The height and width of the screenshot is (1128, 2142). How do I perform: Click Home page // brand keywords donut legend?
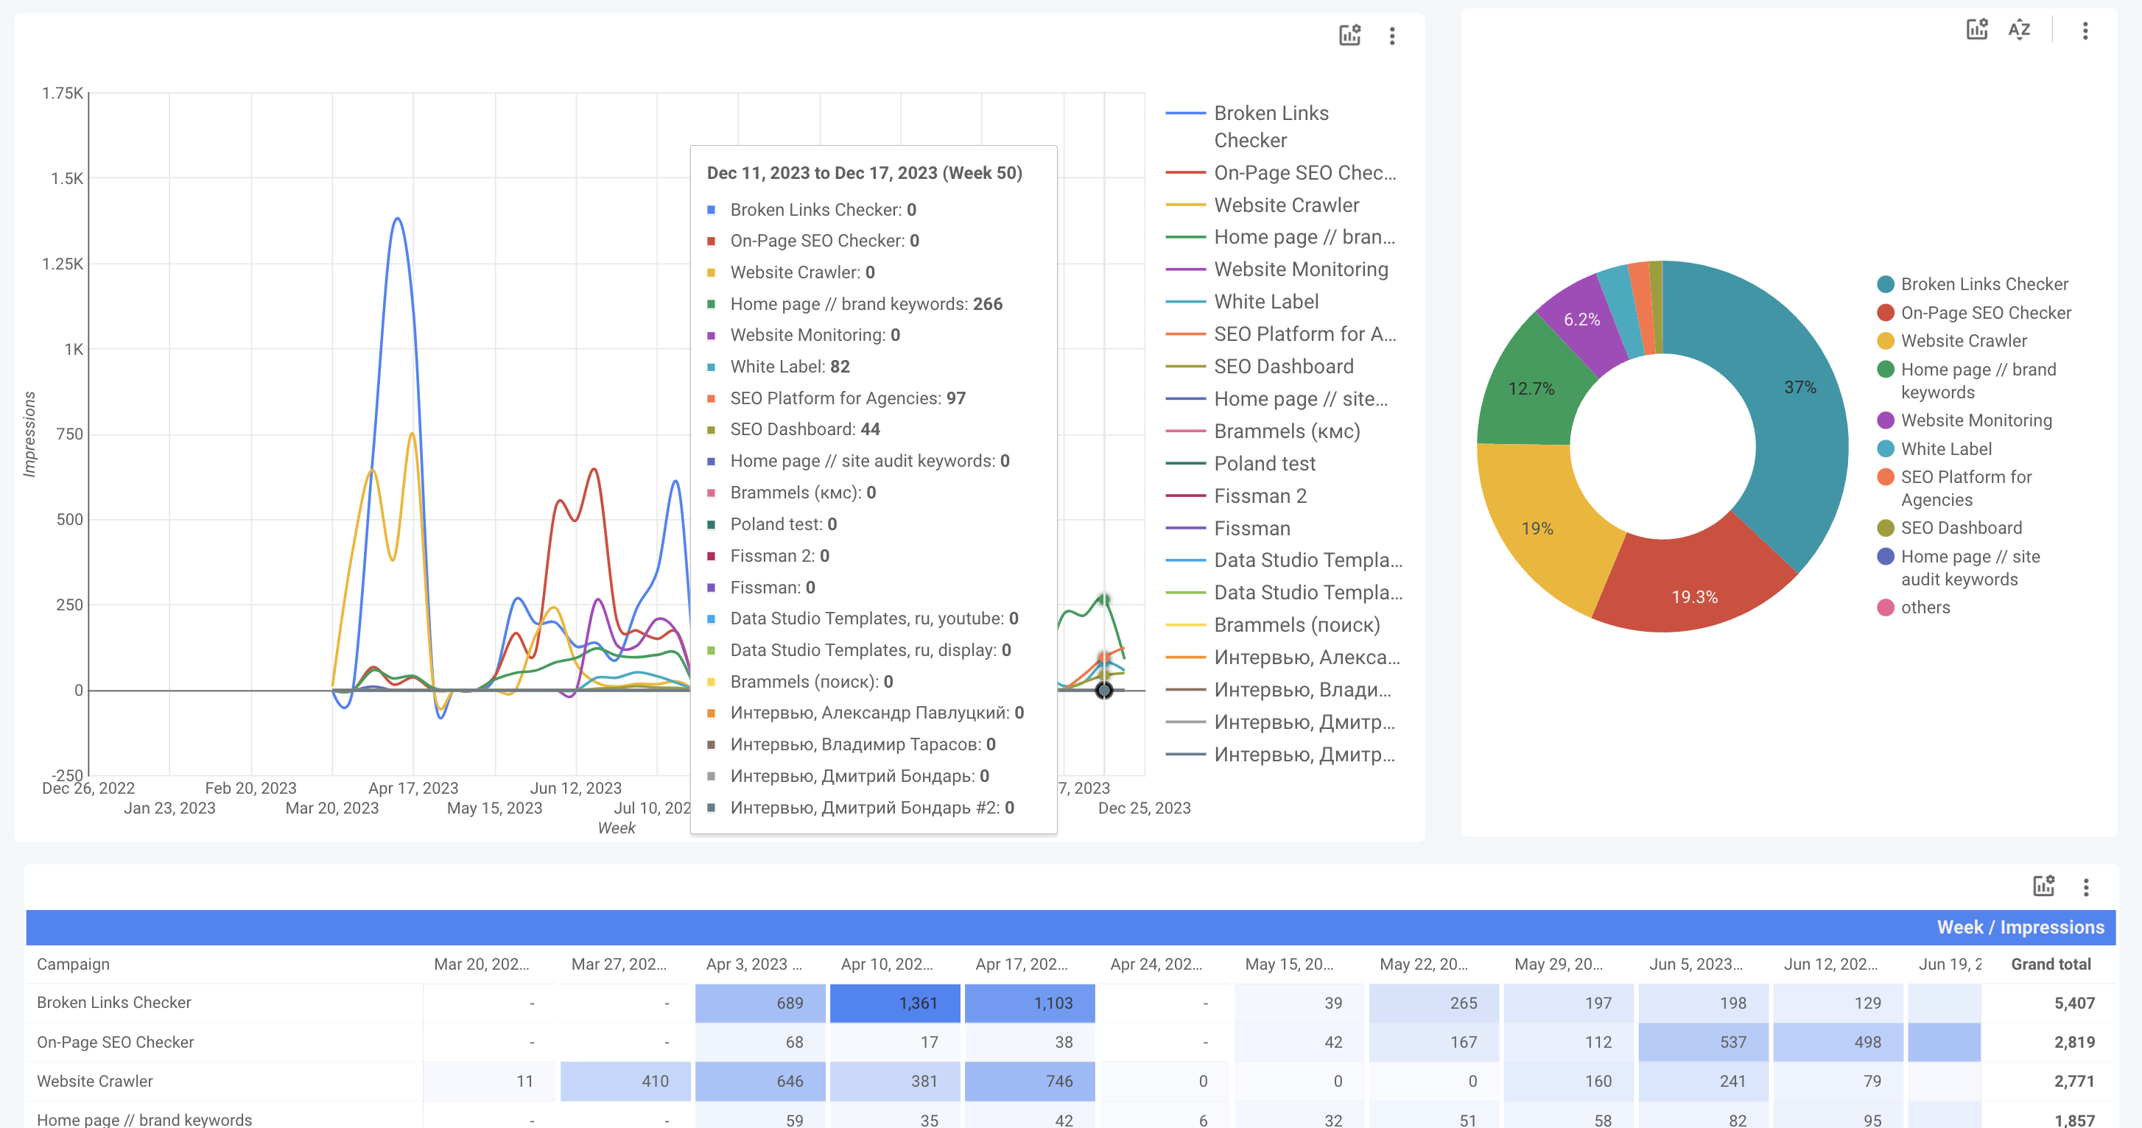coord(1967,381)
